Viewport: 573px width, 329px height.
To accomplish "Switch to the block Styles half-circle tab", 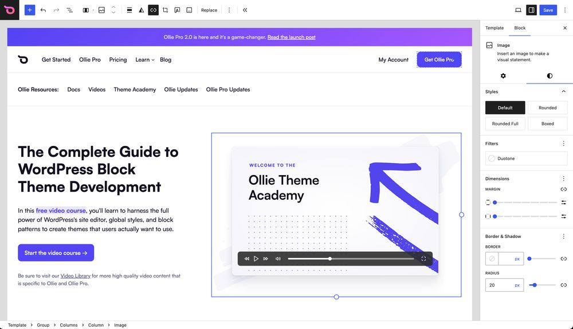I will 550,76.
